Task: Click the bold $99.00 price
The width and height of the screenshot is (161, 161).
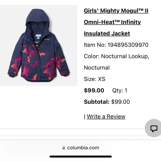Action: tap(94, 90)
